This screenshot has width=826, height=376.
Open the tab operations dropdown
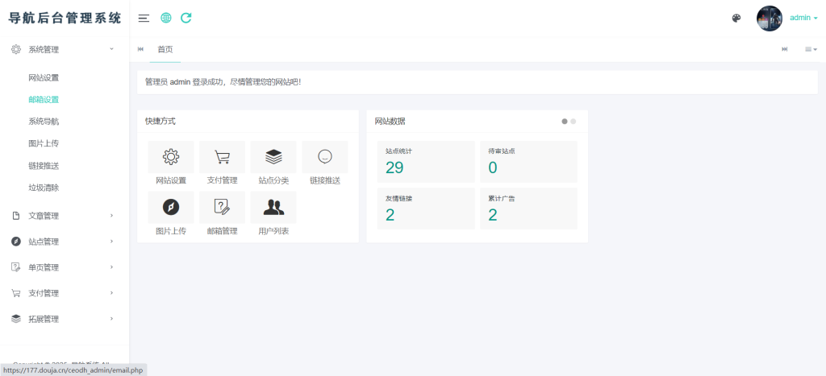click(x=811, y=49)
